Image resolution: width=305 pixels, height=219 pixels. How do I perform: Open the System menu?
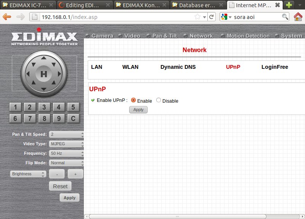(292, 36)
